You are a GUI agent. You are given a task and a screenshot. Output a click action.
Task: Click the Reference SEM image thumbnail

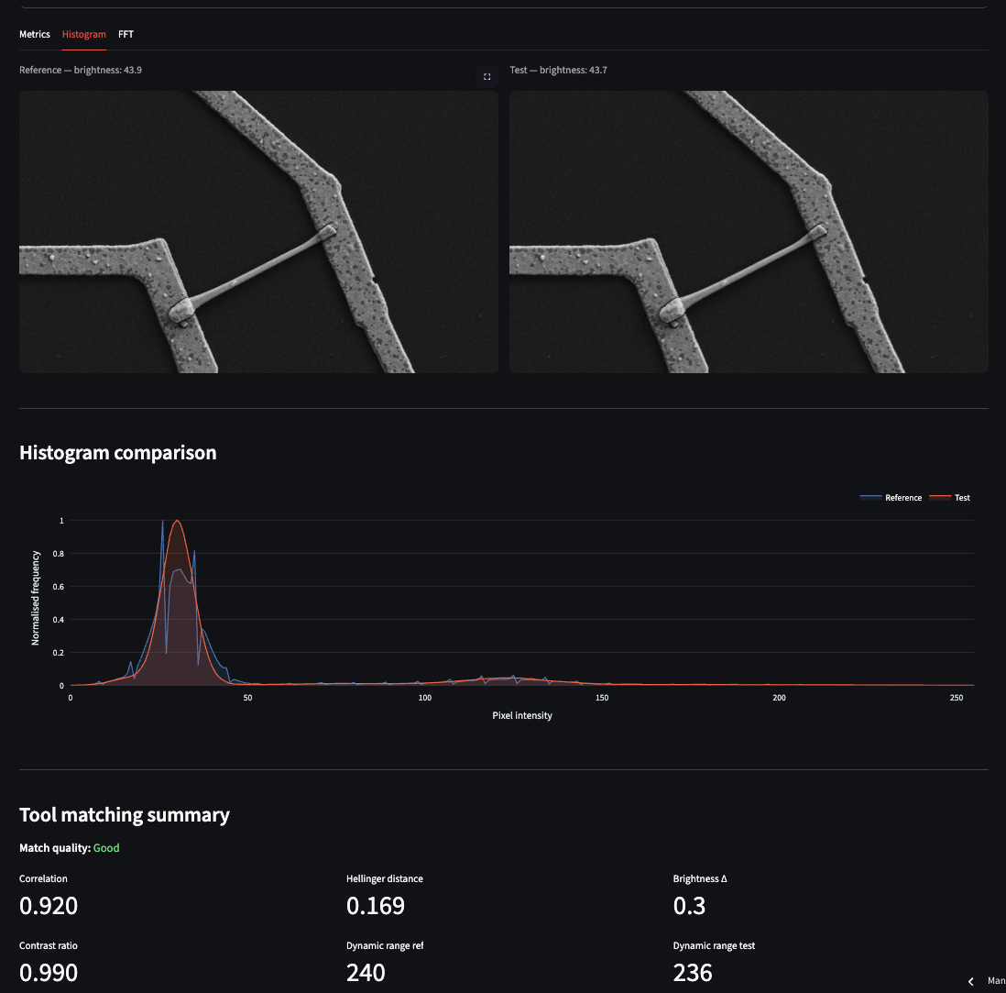pos(257,230)
